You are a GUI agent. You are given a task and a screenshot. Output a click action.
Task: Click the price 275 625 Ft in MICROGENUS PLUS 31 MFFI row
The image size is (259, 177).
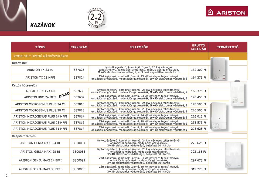point(199,129)
